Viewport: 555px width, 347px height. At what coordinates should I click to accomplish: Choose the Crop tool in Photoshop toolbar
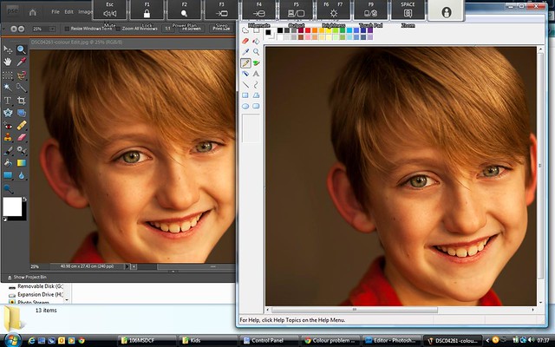21,100
